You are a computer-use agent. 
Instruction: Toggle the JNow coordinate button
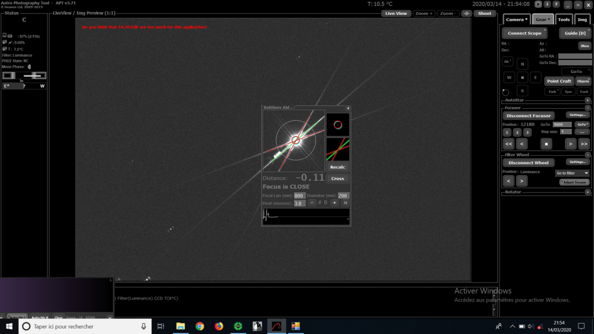(x=584, y=46)
